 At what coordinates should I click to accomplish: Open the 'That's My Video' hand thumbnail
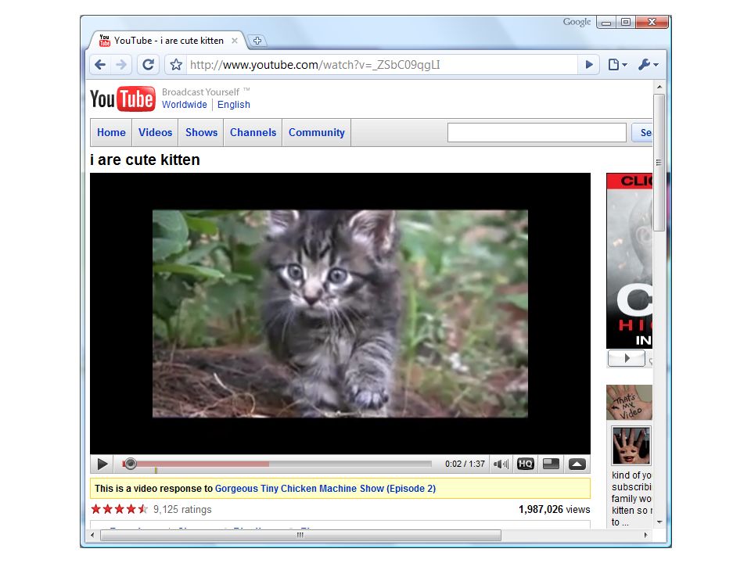tap(629, 402)
